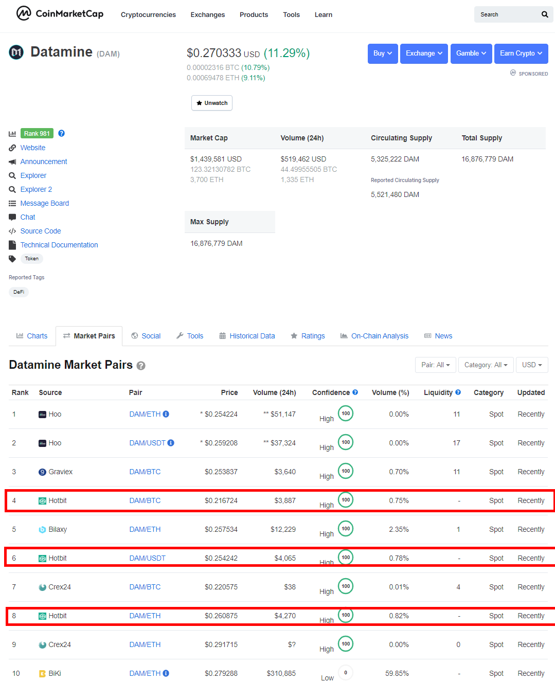Screen dimensions: 555x682
Task: Click the Liquidity column info icon
Action: [x=458, y=392]
